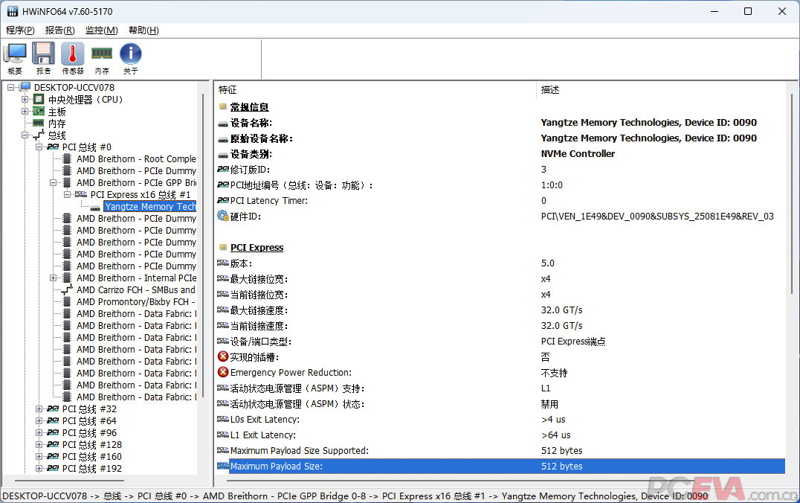Click the folder icon beside PCI Express heading

point(223,247)
